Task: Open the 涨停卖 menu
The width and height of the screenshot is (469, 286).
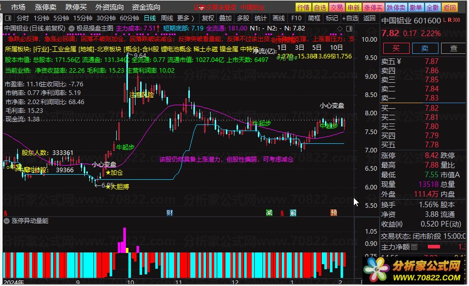Action: pos(46,7)
